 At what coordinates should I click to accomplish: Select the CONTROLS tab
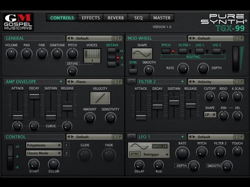coord(62,18)
